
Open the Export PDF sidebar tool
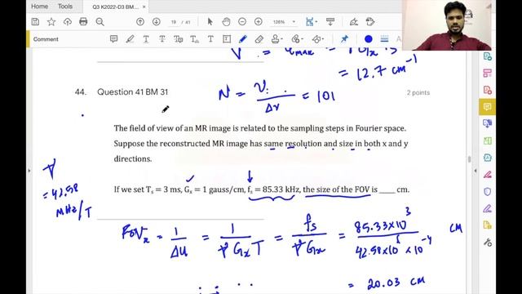click(x=488, y=56)
